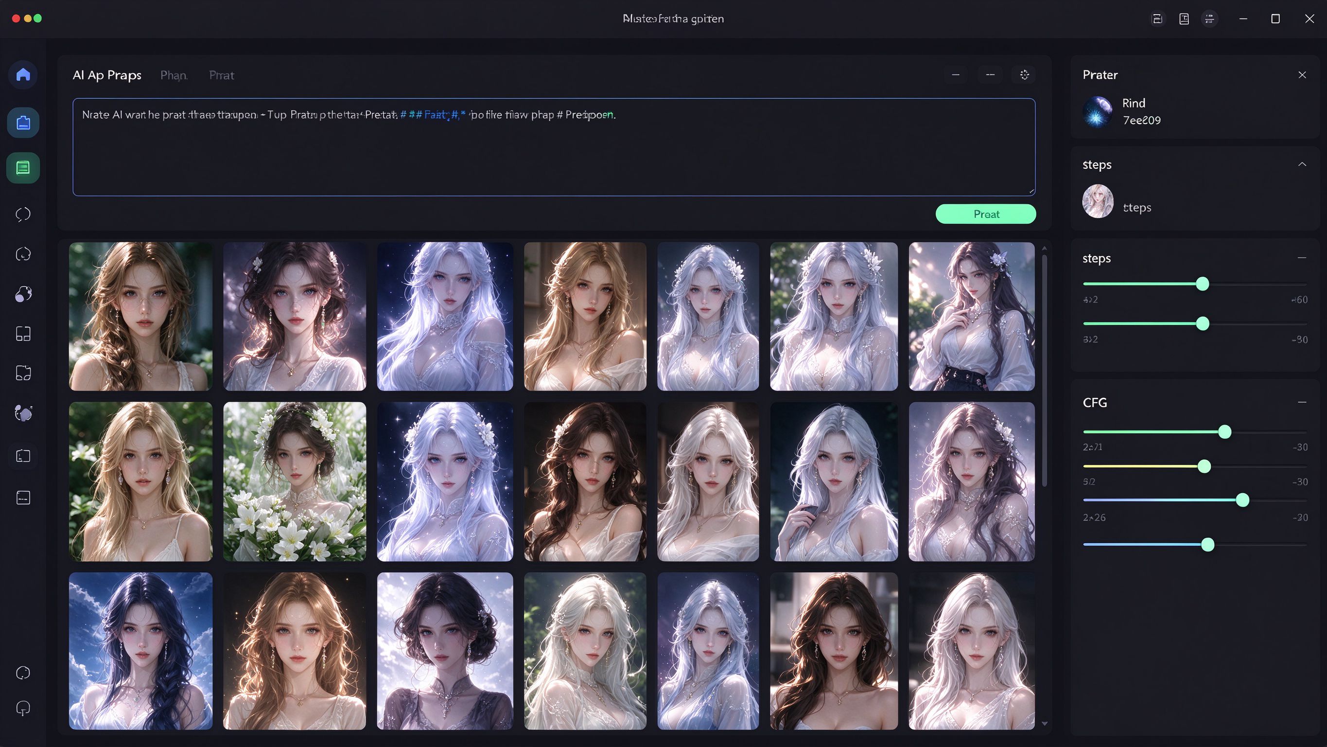Select the blue folder icon in the sidebar

point(23,123)
